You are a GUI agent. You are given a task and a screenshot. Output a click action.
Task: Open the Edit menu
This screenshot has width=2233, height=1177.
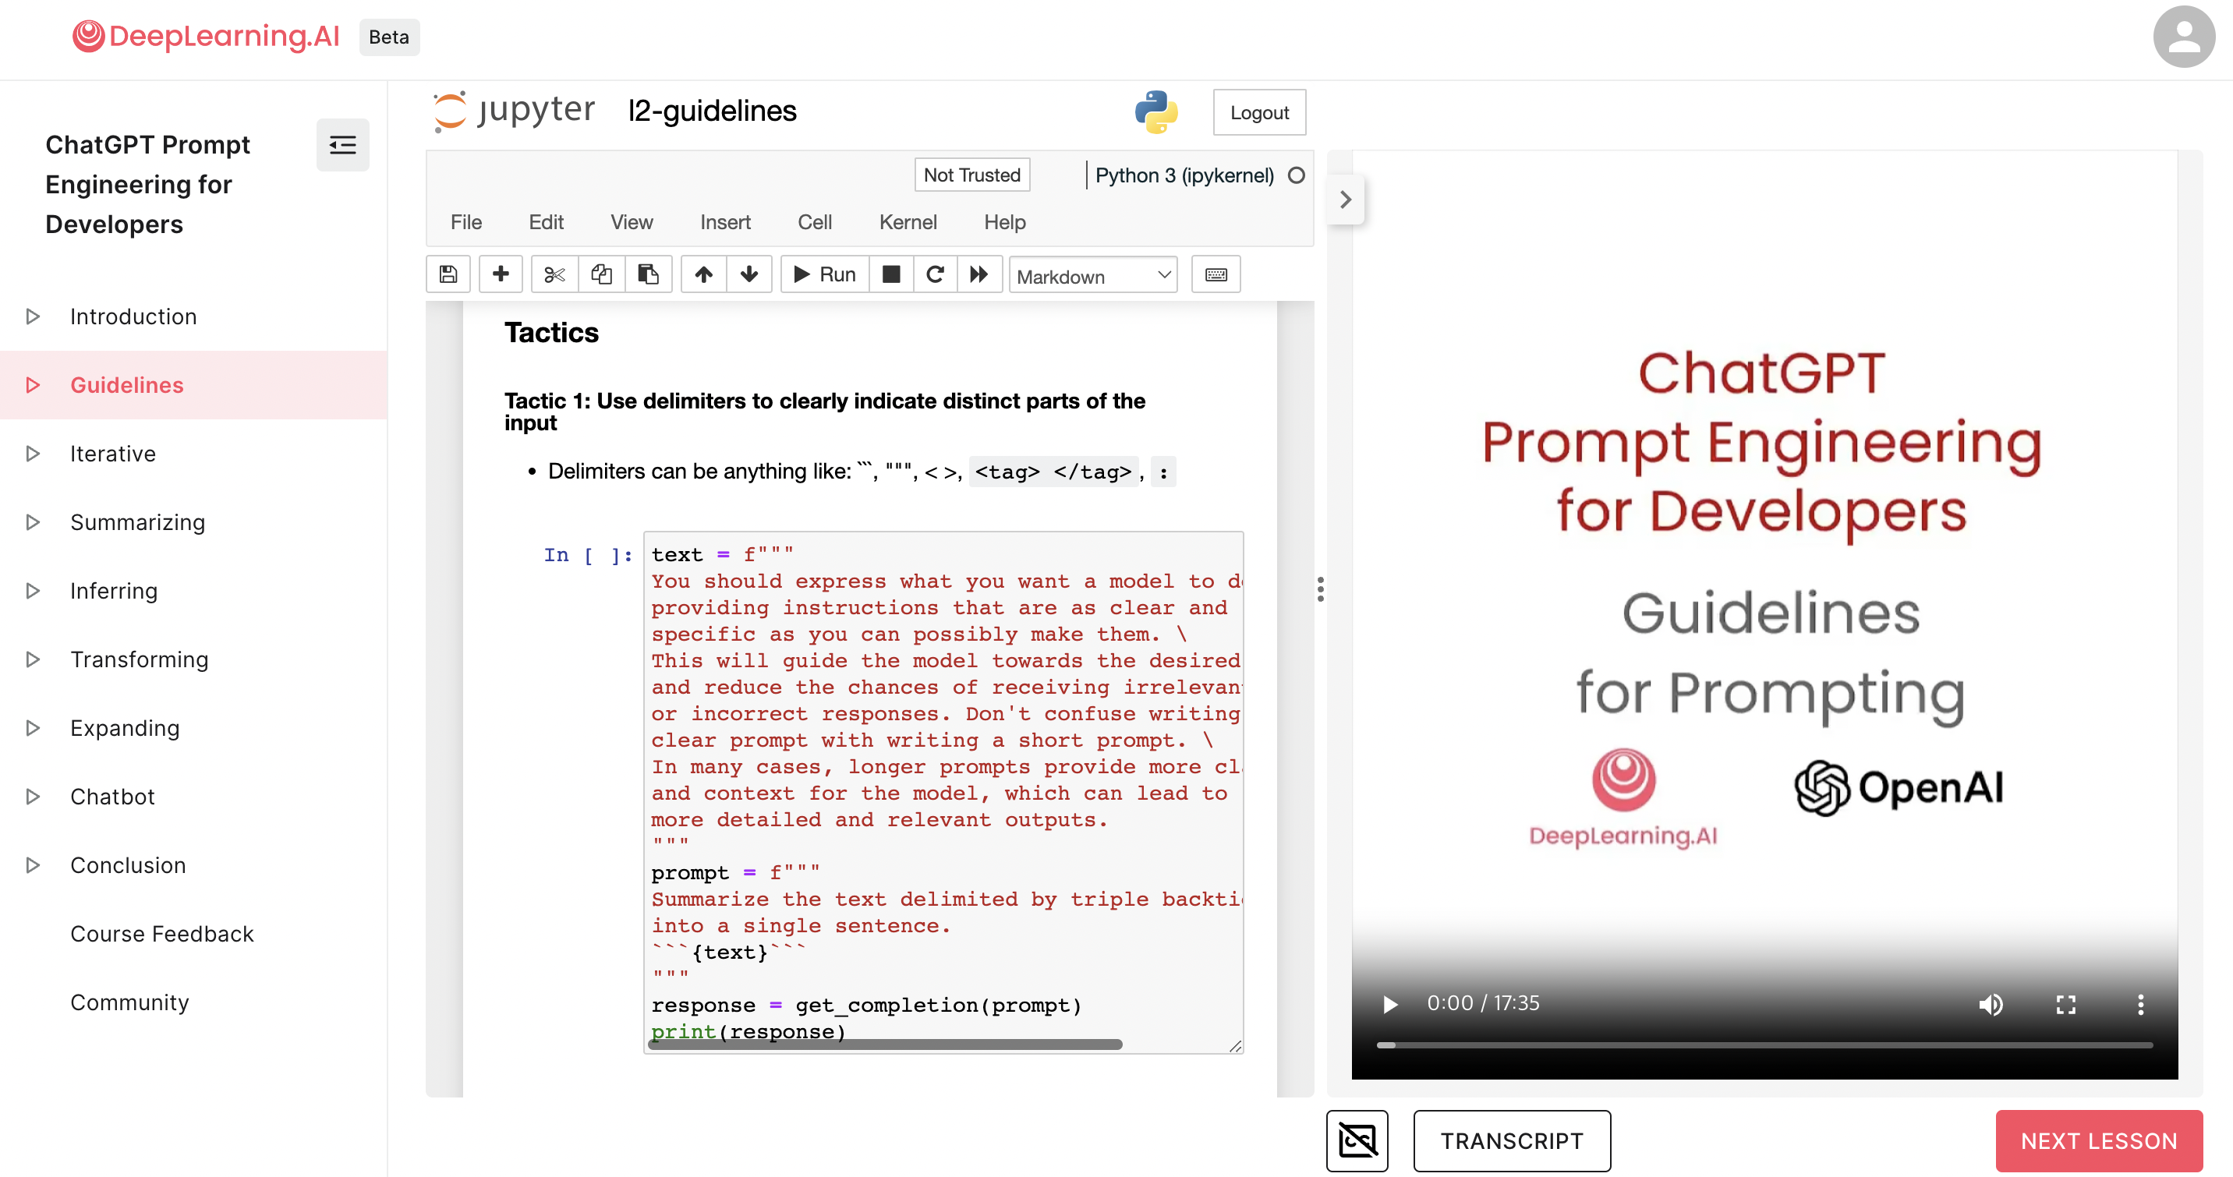tap(546, 222)
